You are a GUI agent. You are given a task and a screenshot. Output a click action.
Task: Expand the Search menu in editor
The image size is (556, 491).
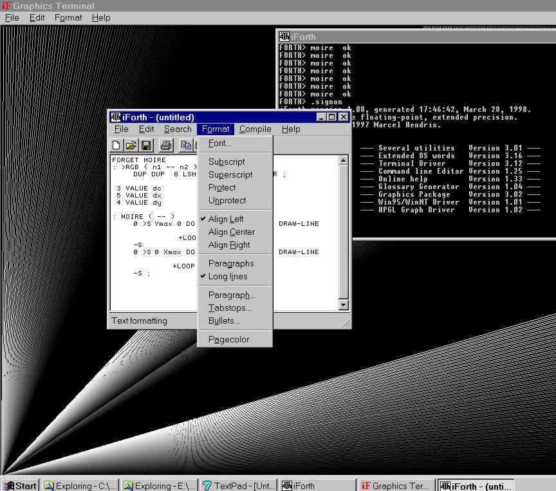click(178, 129)
